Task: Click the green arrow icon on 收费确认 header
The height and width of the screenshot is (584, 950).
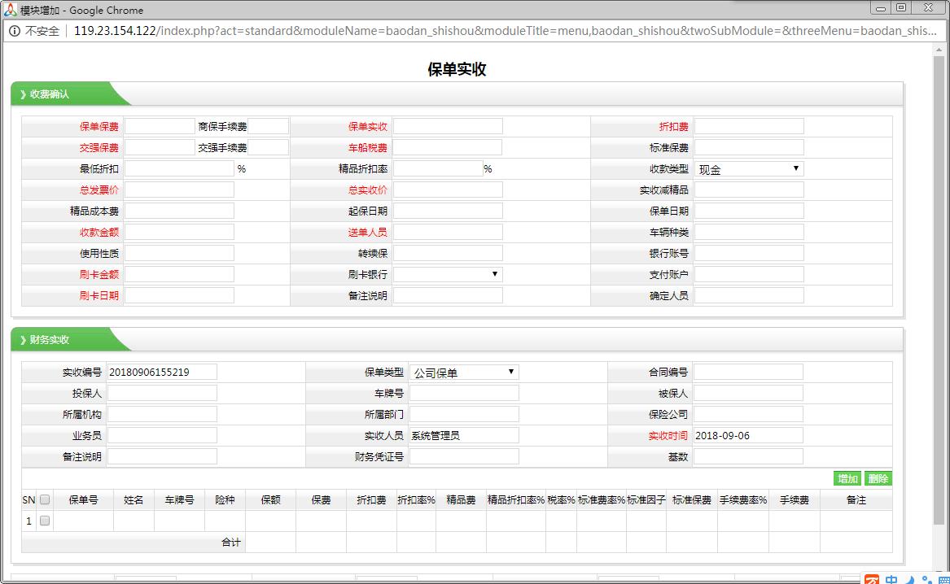Action: pos(22,93)
